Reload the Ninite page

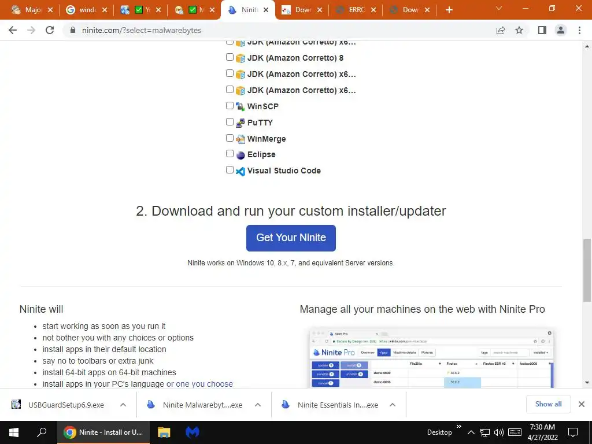pos(50,30)
